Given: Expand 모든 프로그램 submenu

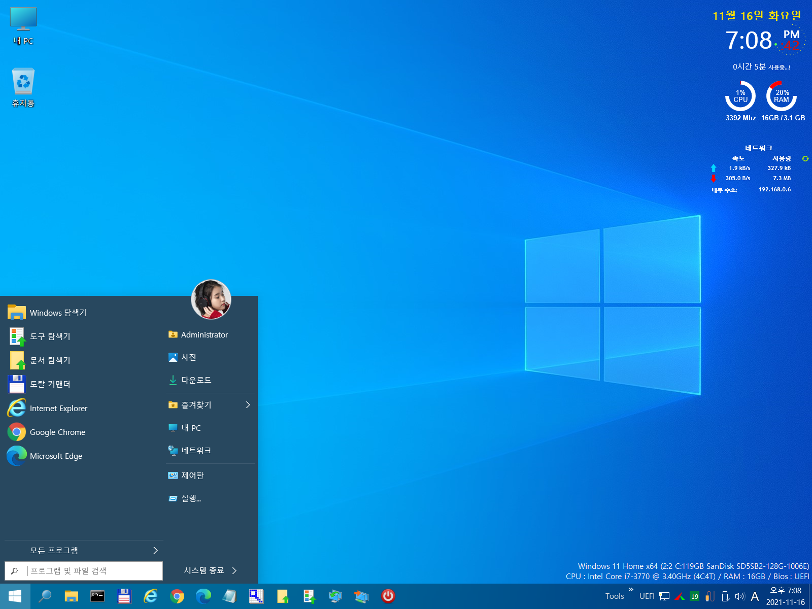Looking at the screenshot, I should pyautogui.click(x=84, y=551).
